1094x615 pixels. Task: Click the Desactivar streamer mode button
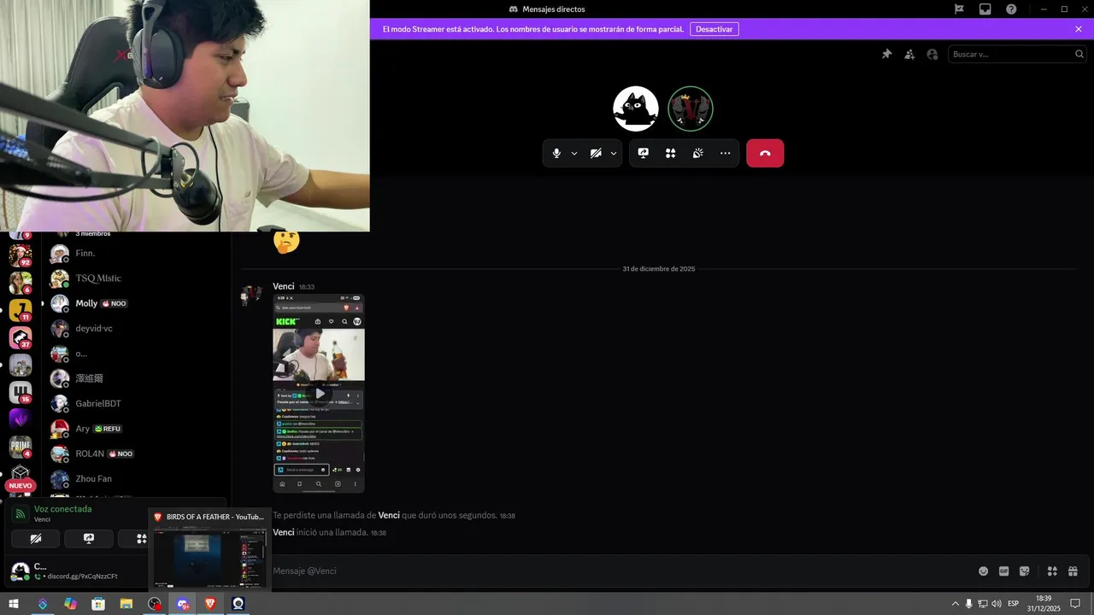[715, 29]
